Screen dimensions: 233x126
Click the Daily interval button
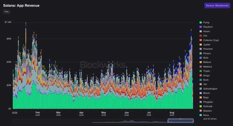7,12
